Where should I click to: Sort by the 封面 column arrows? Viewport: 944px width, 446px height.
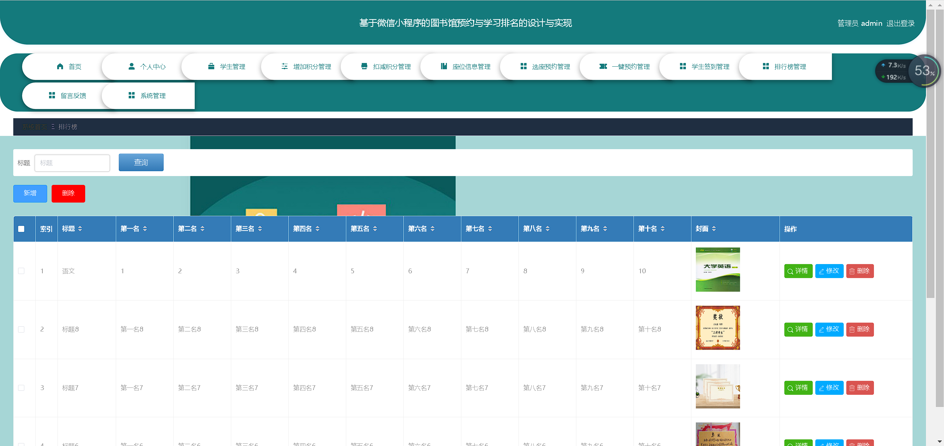pyautogui.click(x=714, y=229)
